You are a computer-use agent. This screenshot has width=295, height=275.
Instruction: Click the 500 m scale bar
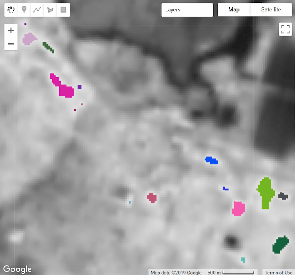(231, 272)
